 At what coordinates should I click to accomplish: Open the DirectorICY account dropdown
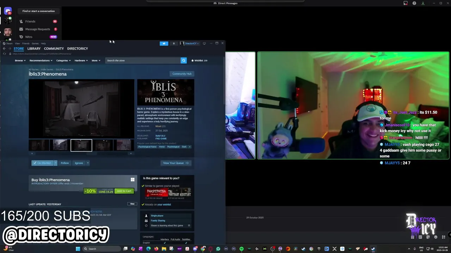(190, 44)
